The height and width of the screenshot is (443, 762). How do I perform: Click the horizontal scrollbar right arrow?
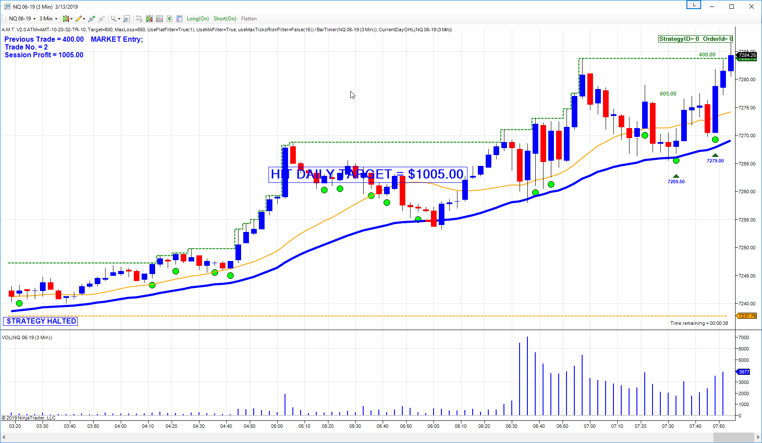(758, 437)
